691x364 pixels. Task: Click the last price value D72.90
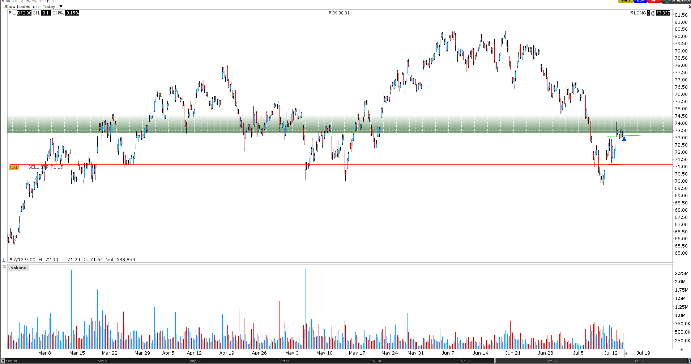(24, 13)
